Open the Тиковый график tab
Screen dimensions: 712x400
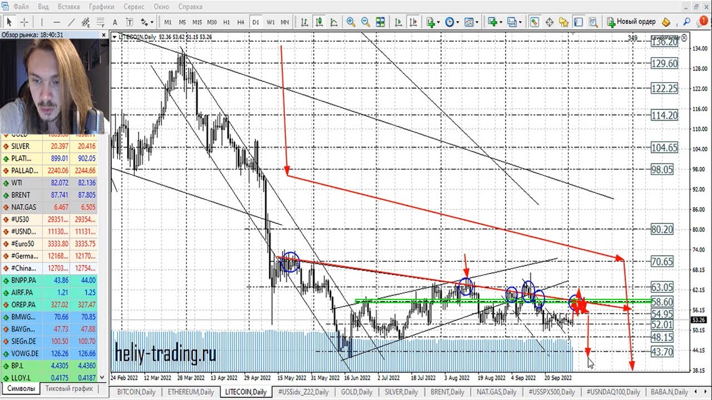tap(70, 388)
